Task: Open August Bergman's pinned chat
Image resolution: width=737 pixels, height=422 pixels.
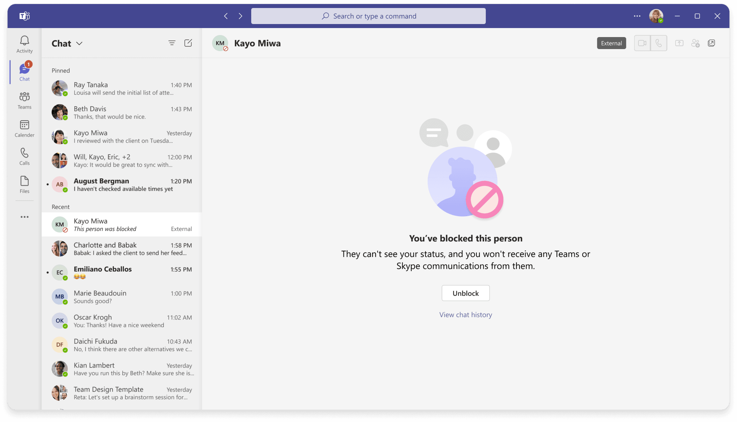Action: point(122,185)
